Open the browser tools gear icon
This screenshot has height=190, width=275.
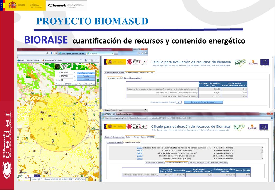tap(145, 53)
